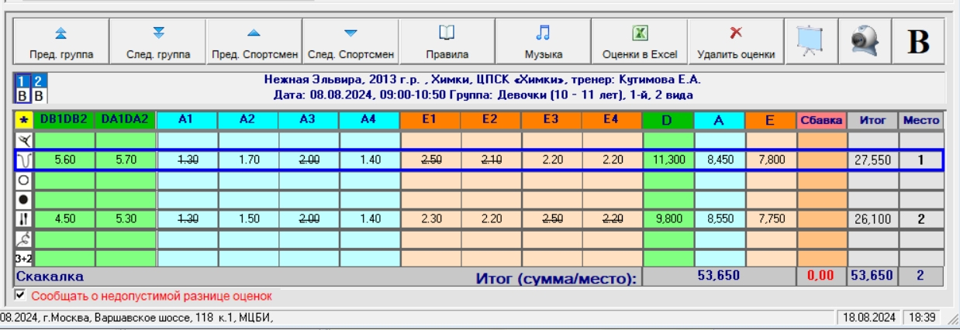Switch to tab 2 B

[39, 88]
